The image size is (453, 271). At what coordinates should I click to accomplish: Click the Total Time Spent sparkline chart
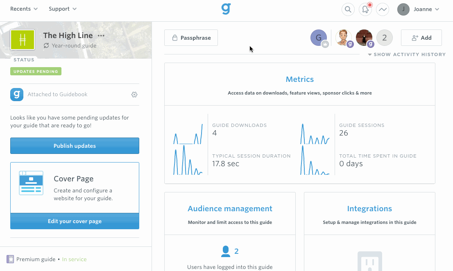(315, 160)
